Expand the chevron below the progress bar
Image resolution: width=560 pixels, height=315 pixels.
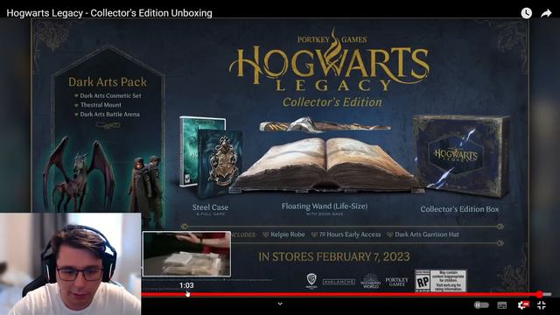[280, 304]
